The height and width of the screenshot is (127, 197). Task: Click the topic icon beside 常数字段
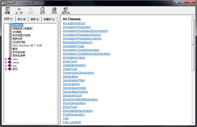pos(10,39)
